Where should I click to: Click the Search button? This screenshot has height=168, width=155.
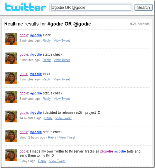(x=143, y=8)
